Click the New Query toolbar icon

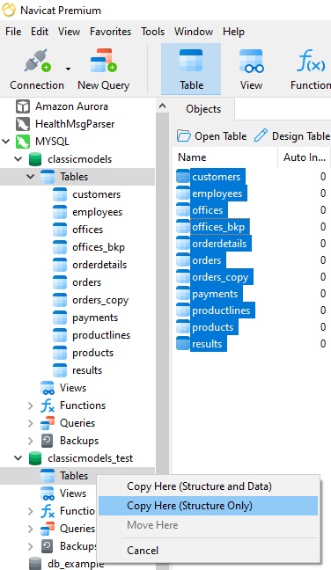[103, 61]
